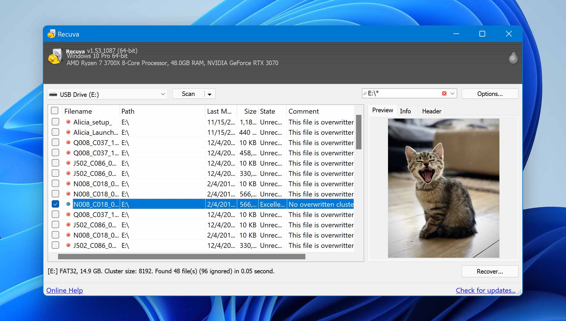The width and height of the screenshot is (566, 321).
Task: Click the magnifier icon in filter box
Action: click(x=365, y=93)
